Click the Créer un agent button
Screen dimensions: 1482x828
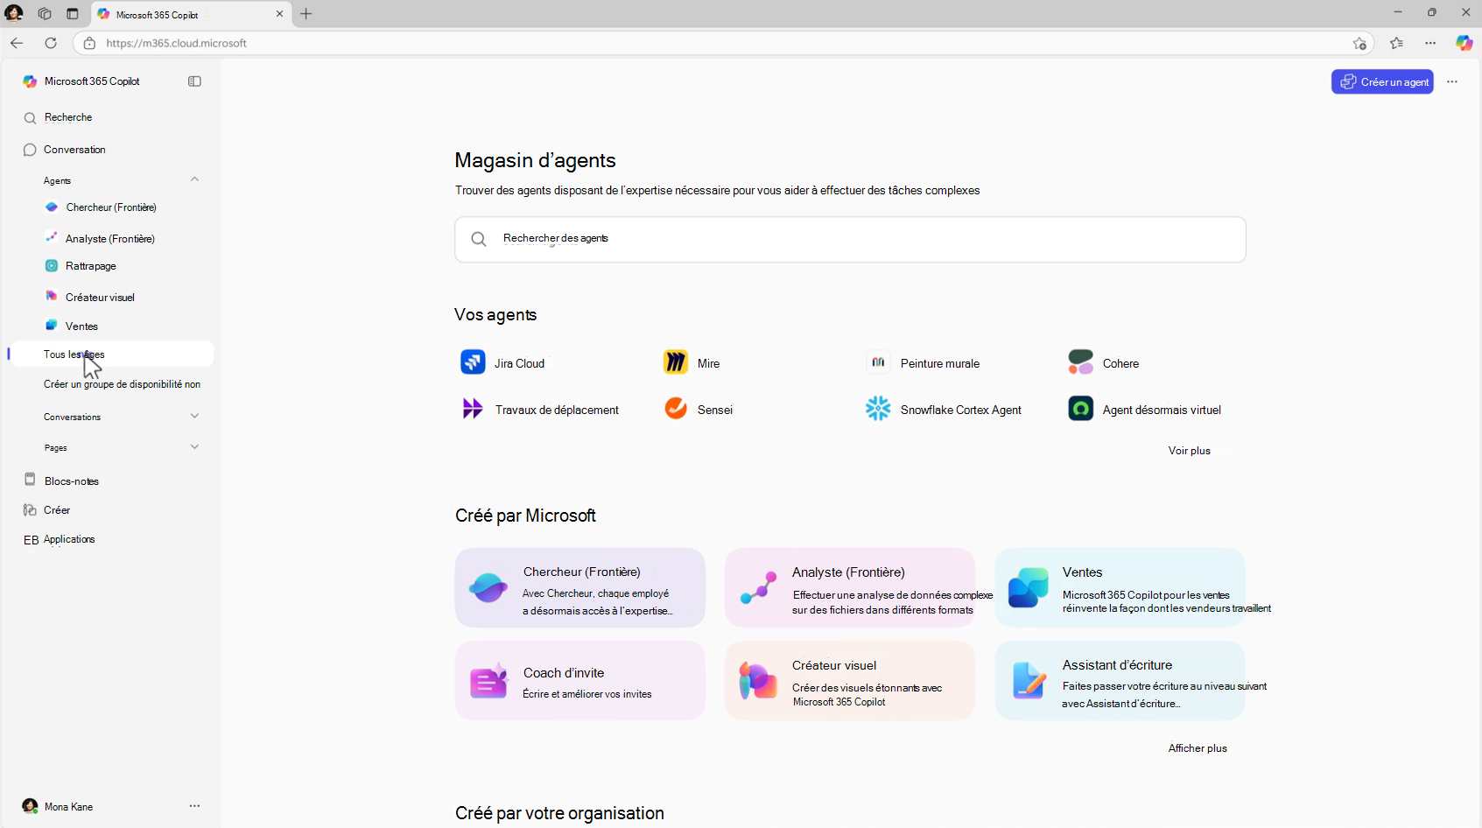tap(1382, 81)
